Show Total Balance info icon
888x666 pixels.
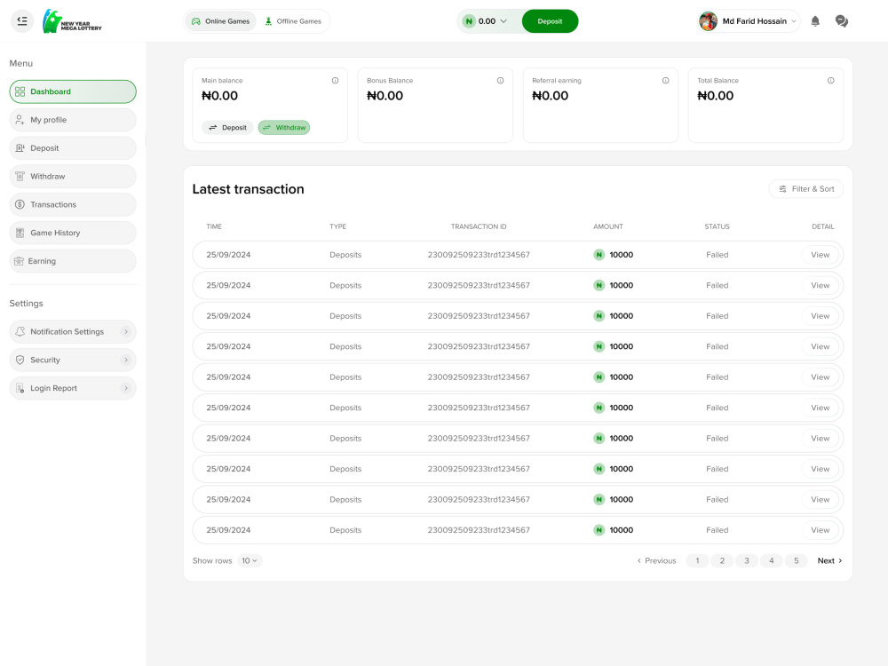[831, 81]
